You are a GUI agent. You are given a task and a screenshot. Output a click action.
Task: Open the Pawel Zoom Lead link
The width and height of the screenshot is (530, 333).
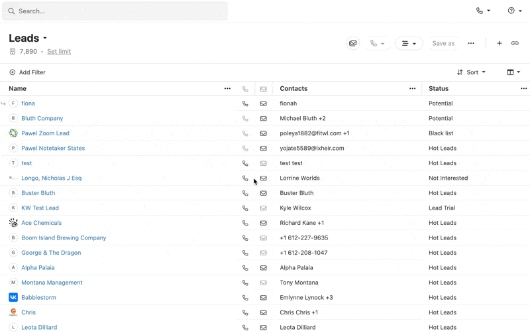click(x=45, y=133)
